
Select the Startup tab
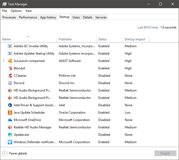tap(64, 17)
